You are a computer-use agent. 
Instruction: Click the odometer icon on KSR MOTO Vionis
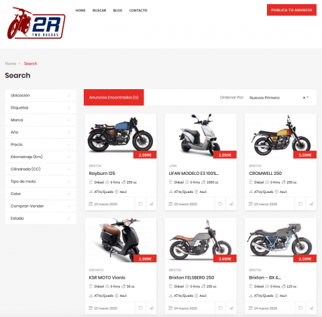point(107,286)
